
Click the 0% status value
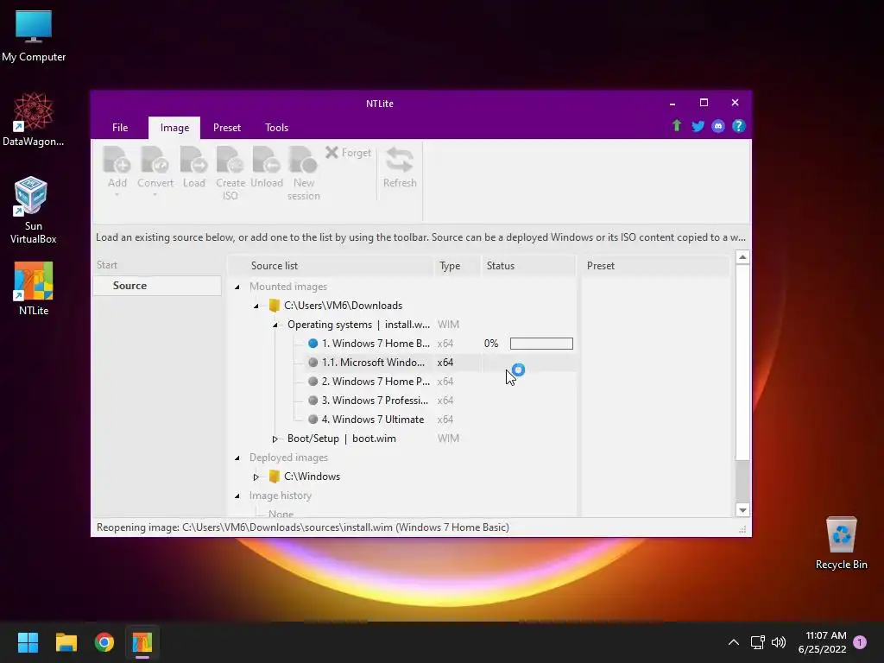point(491,344)
